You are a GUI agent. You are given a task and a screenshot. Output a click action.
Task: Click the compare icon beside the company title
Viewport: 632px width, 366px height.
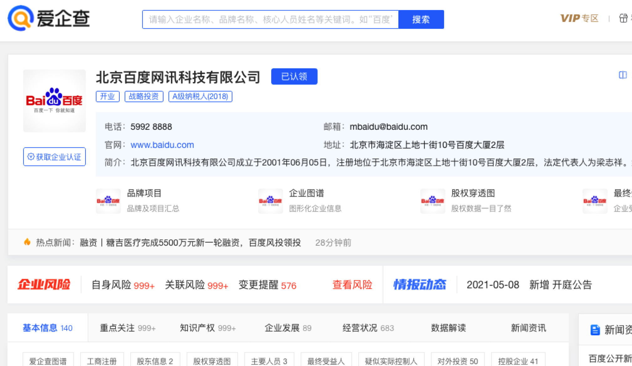[x=623, y=75]
